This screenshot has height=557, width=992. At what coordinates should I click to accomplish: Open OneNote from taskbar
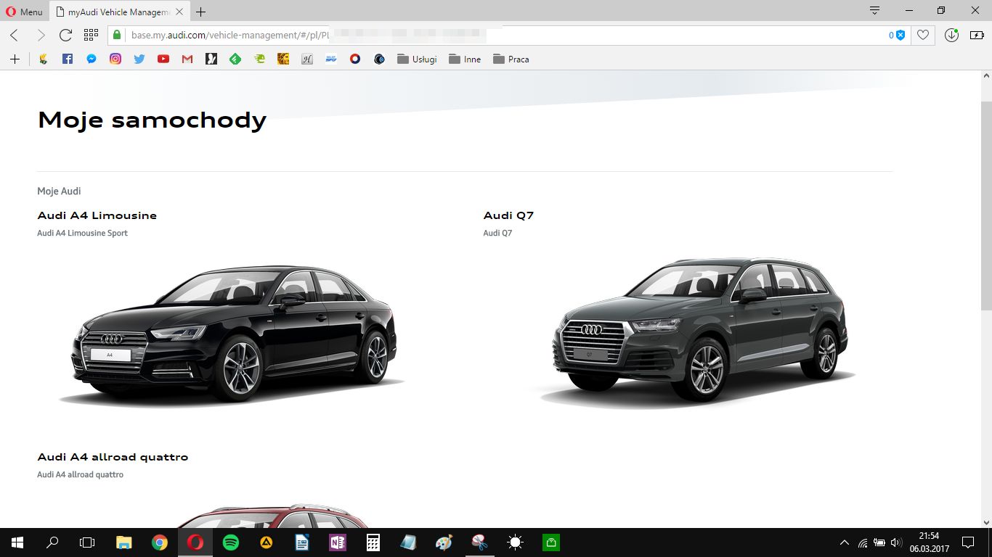pos(338,542)
